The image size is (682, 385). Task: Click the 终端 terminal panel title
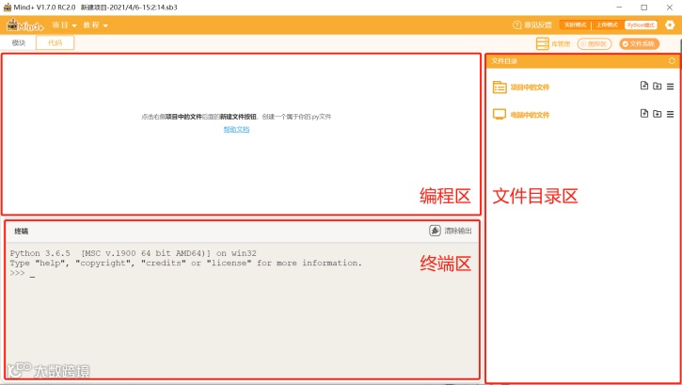(x=21, y=231)
